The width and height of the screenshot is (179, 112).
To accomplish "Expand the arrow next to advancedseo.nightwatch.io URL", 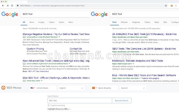I will (x=69, y=64).
